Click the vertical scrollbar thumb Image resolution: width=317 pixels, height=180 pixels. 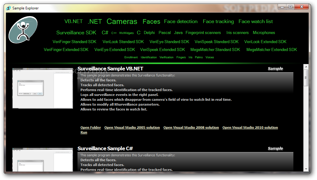[306, 78]
